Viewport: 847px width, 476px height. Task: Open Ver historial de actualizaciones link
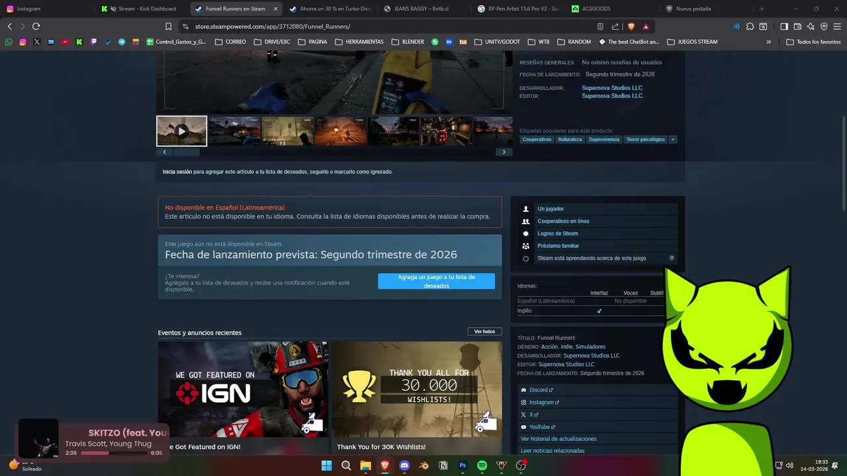click(558, 439)
